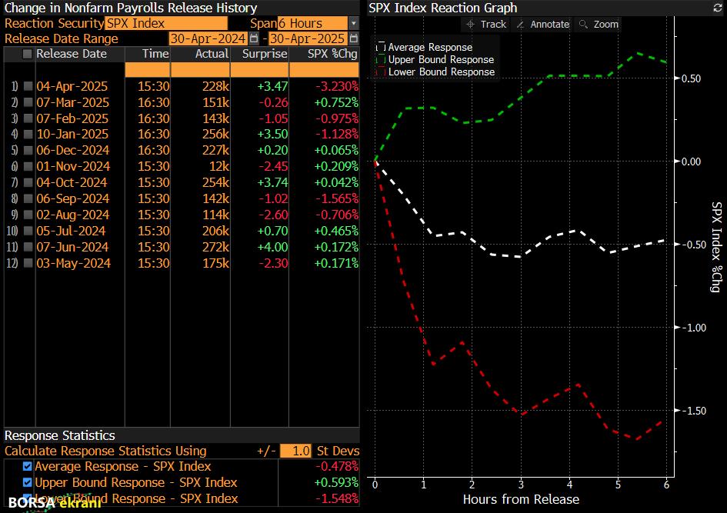Click SPX %Chg value -3.230%
Image resolution: width=727 pixels, height=513 pixels.
pyautogui.click(x=337, y=86)
